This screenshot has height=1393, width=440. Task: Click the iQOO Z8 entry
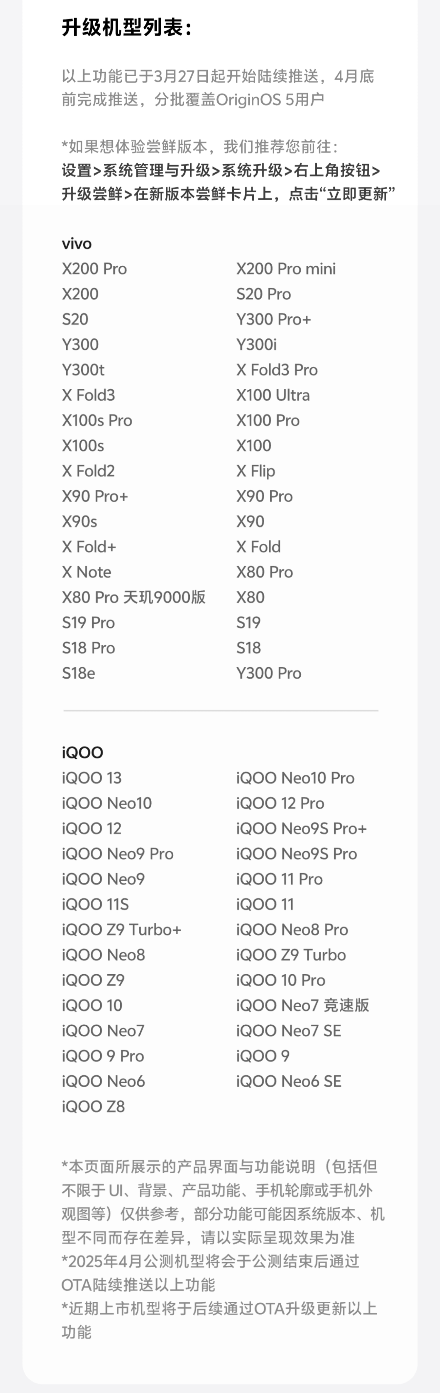(x=93, y=1106)
